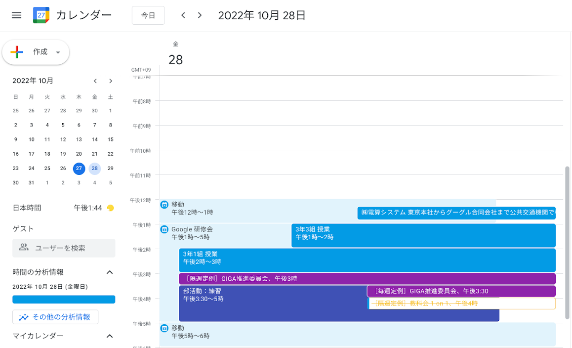
Task: Open [隔週定例] GIGA推進委員会 午後3時 event
Action: coord(368,279)
